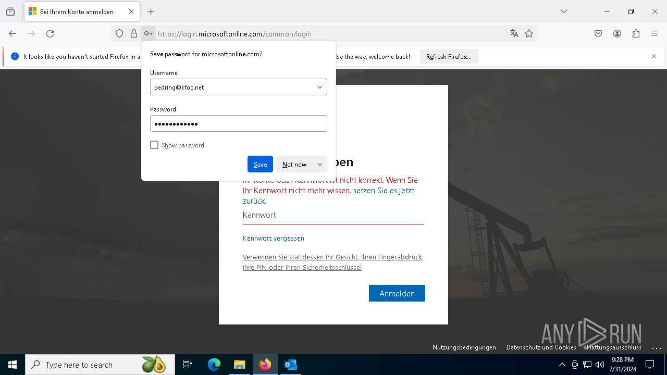
Task: Click the site security padlock icon
Action: 134,34
